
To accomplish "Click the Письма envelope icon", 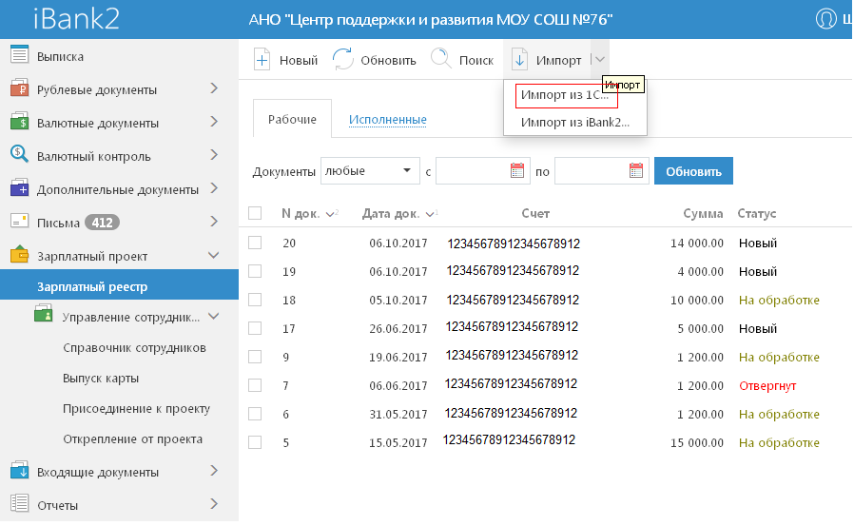I will (x=19, y=222).
